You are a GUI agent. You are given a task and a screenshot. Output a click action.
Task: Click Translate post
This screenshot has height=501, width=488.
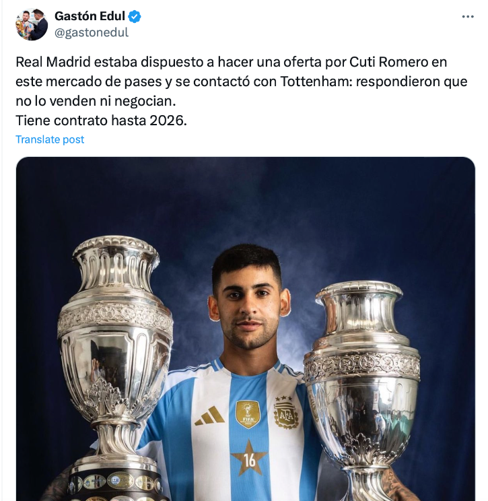point(50,139)
